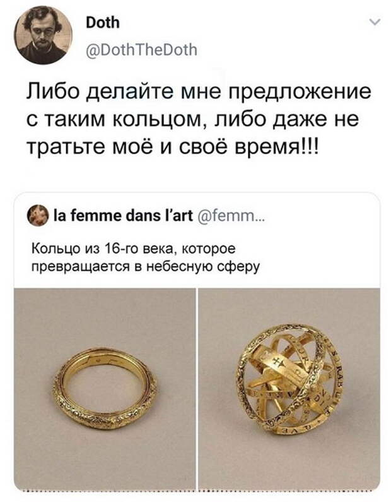Expand the tweet options chevron
The height and width of the screenshot is (502, 391).
click(375, 22)
